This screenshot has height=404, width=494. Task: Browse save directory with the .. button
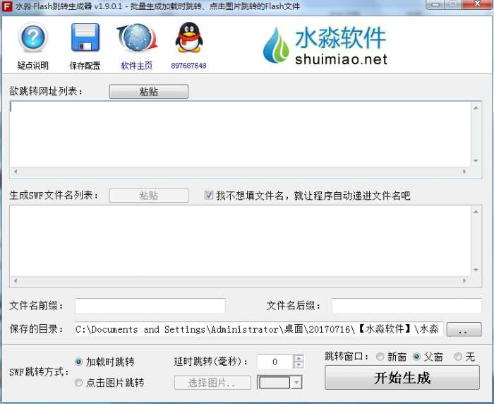coord(464,329)
